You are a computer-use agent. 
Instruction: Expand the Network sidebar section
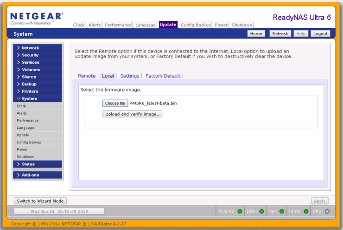[38, 48]
